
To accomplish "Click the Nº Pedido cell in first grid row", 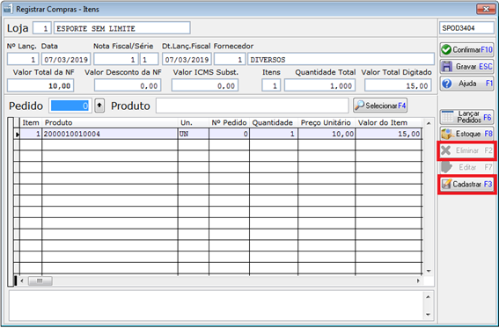I will point(229,134).
